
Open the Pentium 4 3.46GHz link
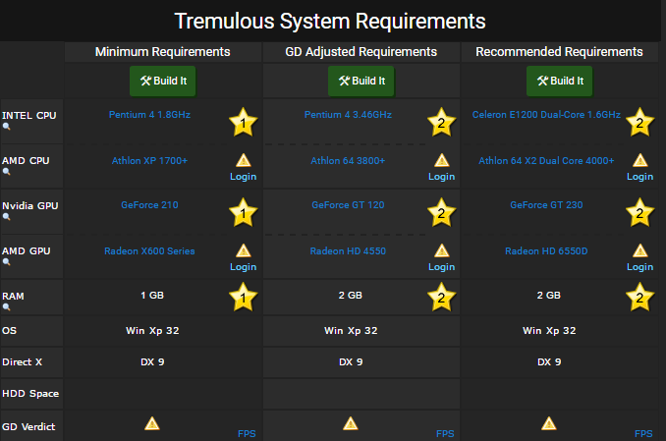point(349,115)
